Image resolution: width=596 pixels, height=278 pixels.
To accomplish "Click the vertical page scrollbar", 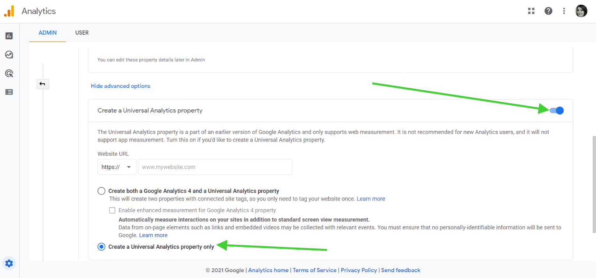I will [x=594, y=185].
